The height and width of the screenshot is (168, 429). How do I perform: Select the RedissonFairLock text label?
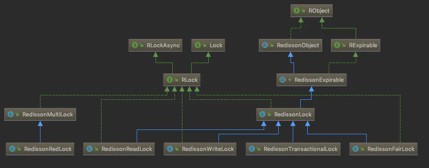[391, 149]
